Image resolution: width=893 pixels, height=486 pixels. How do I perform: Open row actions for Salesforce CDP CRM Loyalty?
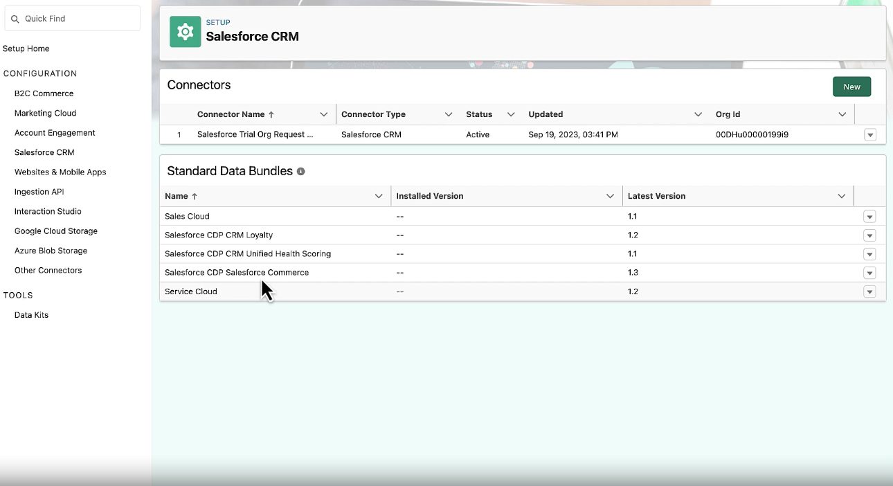click(x=869, y=235)
